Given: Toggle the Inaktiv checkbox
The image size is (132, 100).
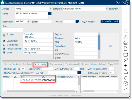Looking at the screenshot, I should pos(110,9).
